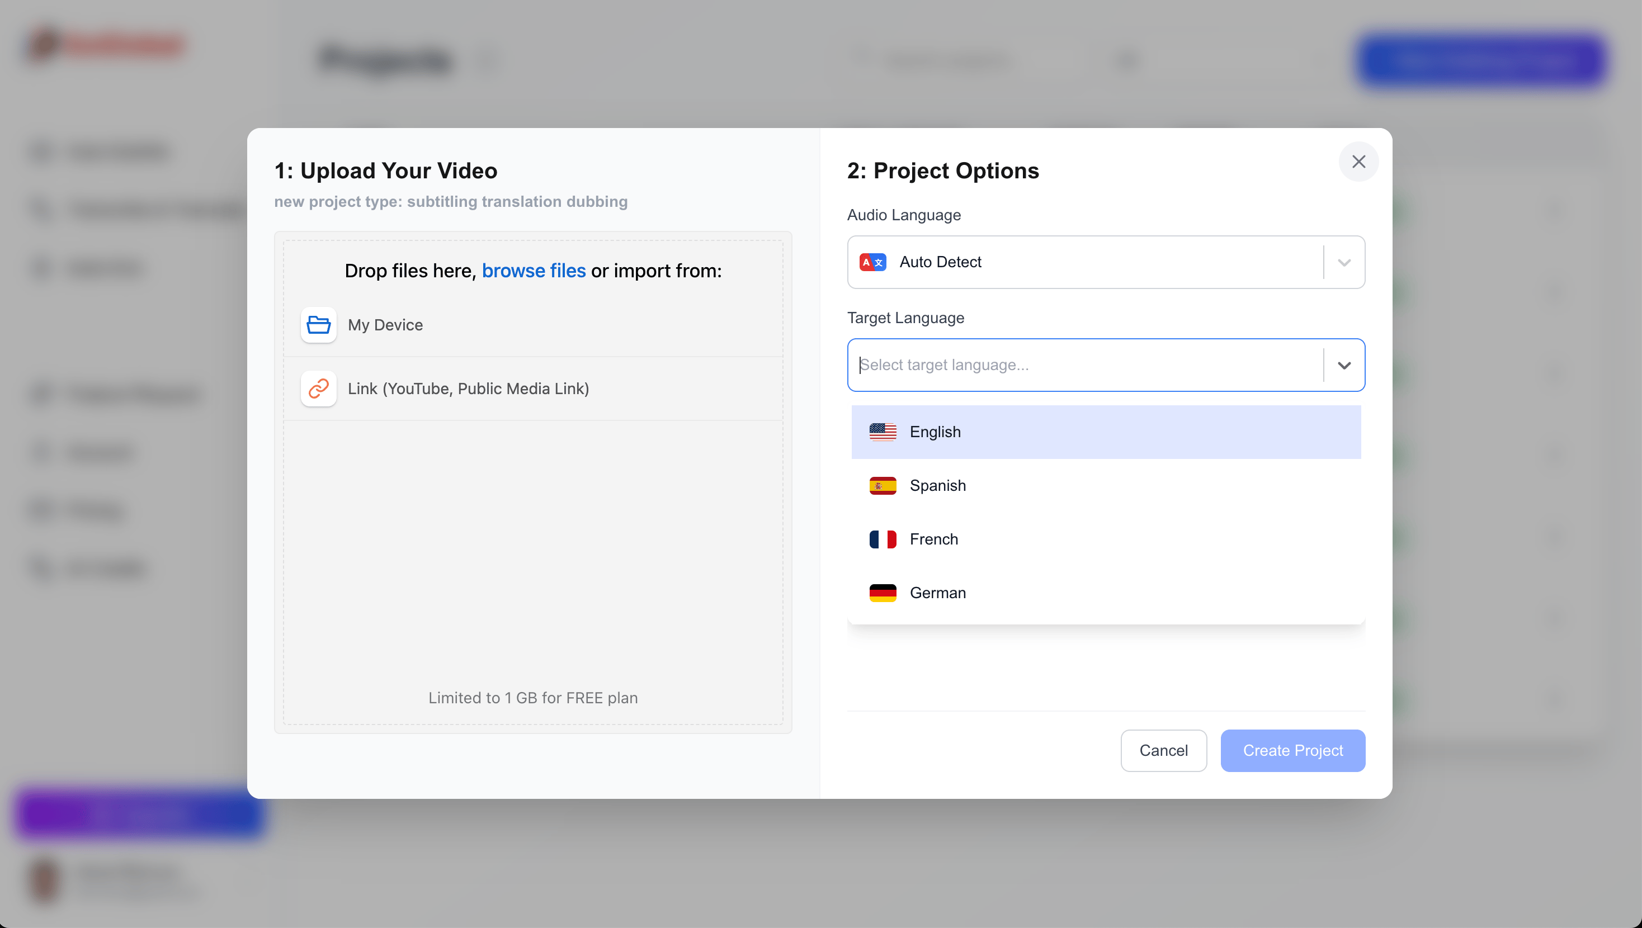Close the upload dialog
Image resolution: width=1642 pixels, height=928 pixels.
[1359, 161]
